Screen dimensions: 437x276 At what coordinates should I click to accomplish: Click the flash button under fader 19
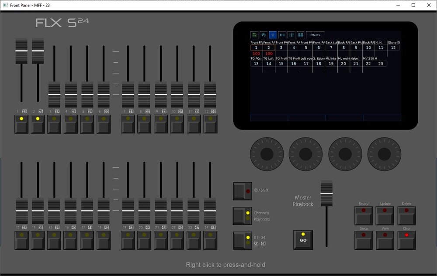(x=128, y=240)
